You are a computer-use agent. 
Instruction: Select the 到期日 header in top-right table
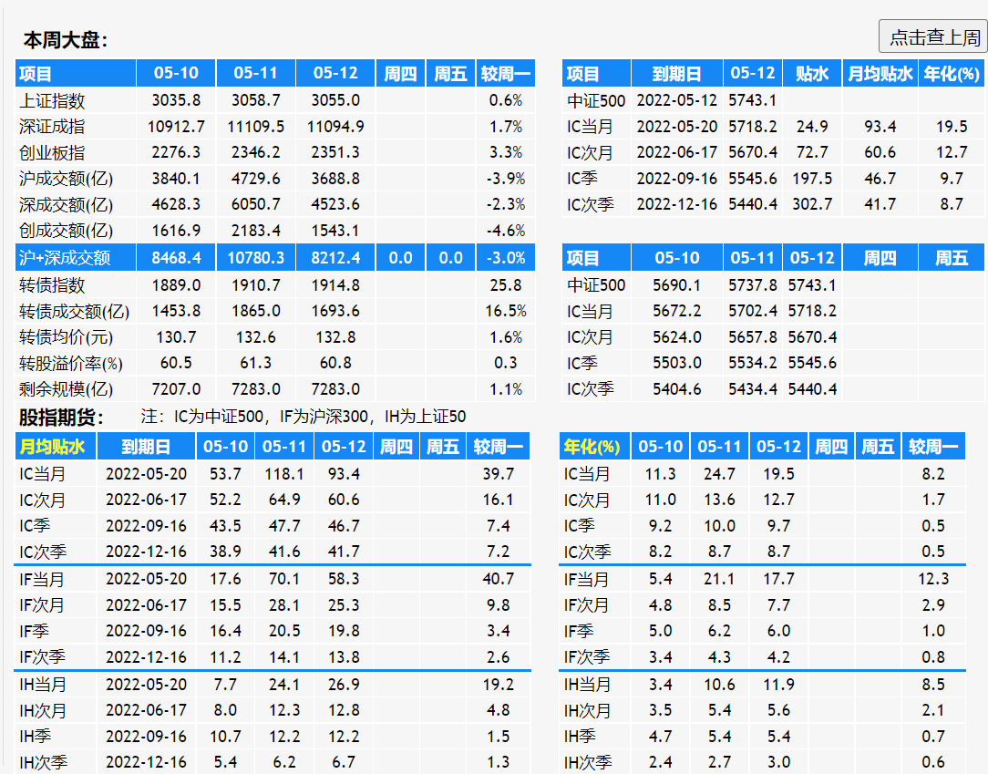tap(676, 74)
